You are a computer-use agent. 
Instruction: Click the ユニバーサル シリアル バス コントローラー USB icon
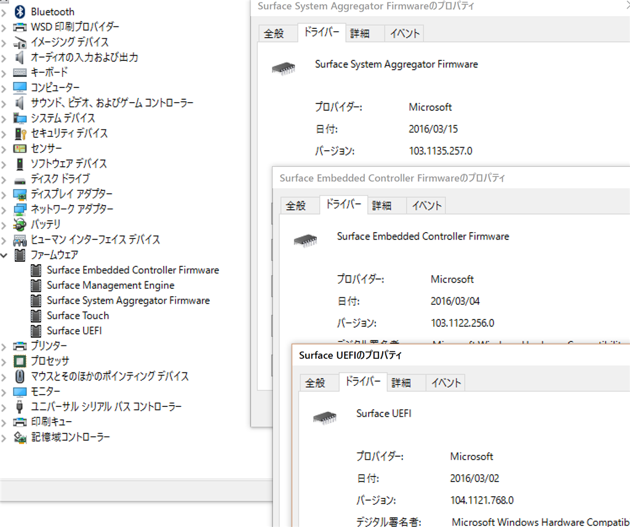[19, 406]
